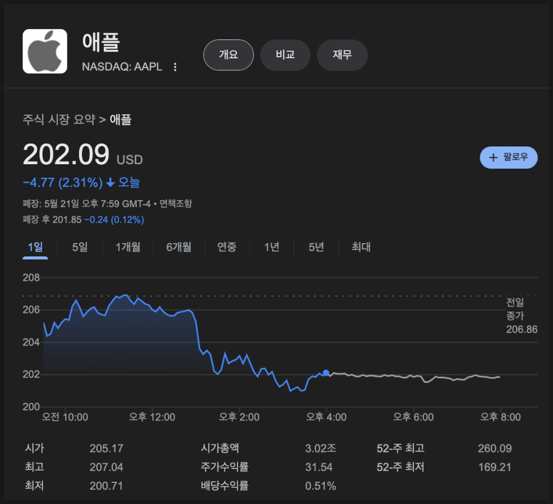553x504 pixels.
Task: Select the 개요 tab
Action: point(228,55)
